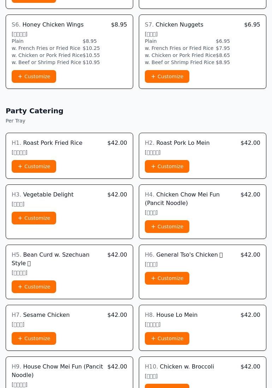
Task: Open the H1. Roast Pork Fried Rice title
Action: click(x=47, y=143)
